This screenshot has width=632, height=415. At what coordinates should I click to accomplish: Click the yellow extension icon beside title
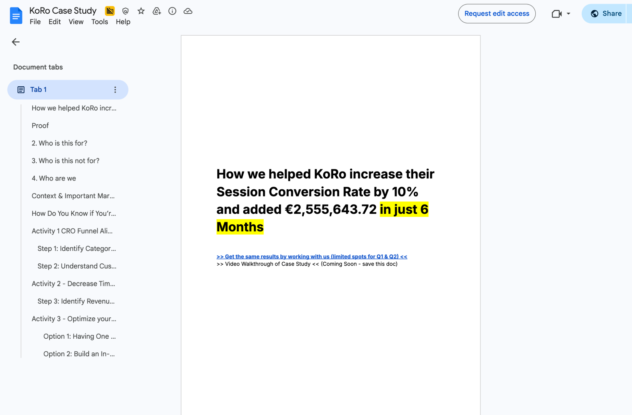[x=110, y=11]
